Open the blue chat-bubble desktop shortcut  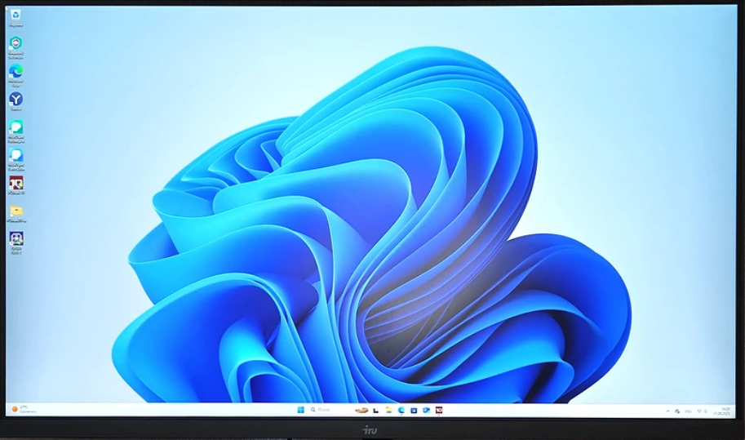pos(16,155)
